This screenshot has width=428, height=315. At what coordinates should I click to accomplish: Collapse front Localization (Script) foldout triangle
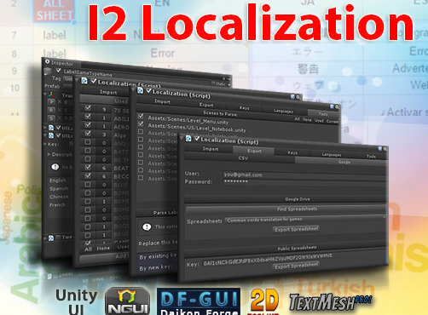click(x=182, y=138)
